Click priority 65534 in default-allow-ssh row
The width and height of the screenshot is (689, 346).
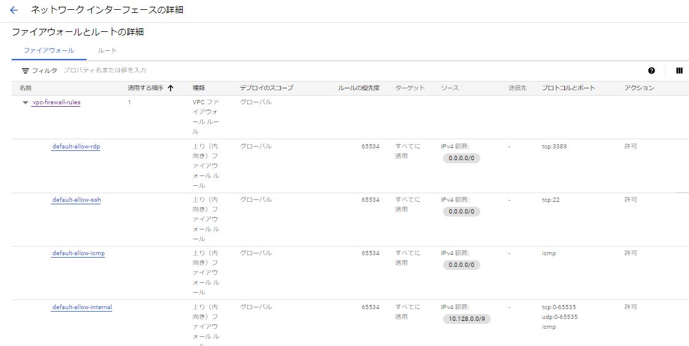(x=371, y=200)
